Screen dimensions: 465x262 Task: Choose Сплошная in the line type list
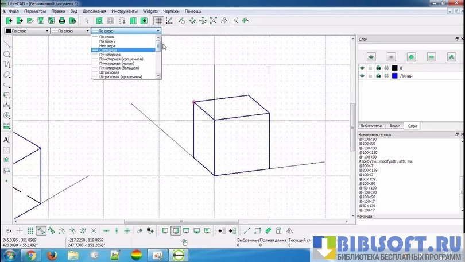click(x=109, y=51)
